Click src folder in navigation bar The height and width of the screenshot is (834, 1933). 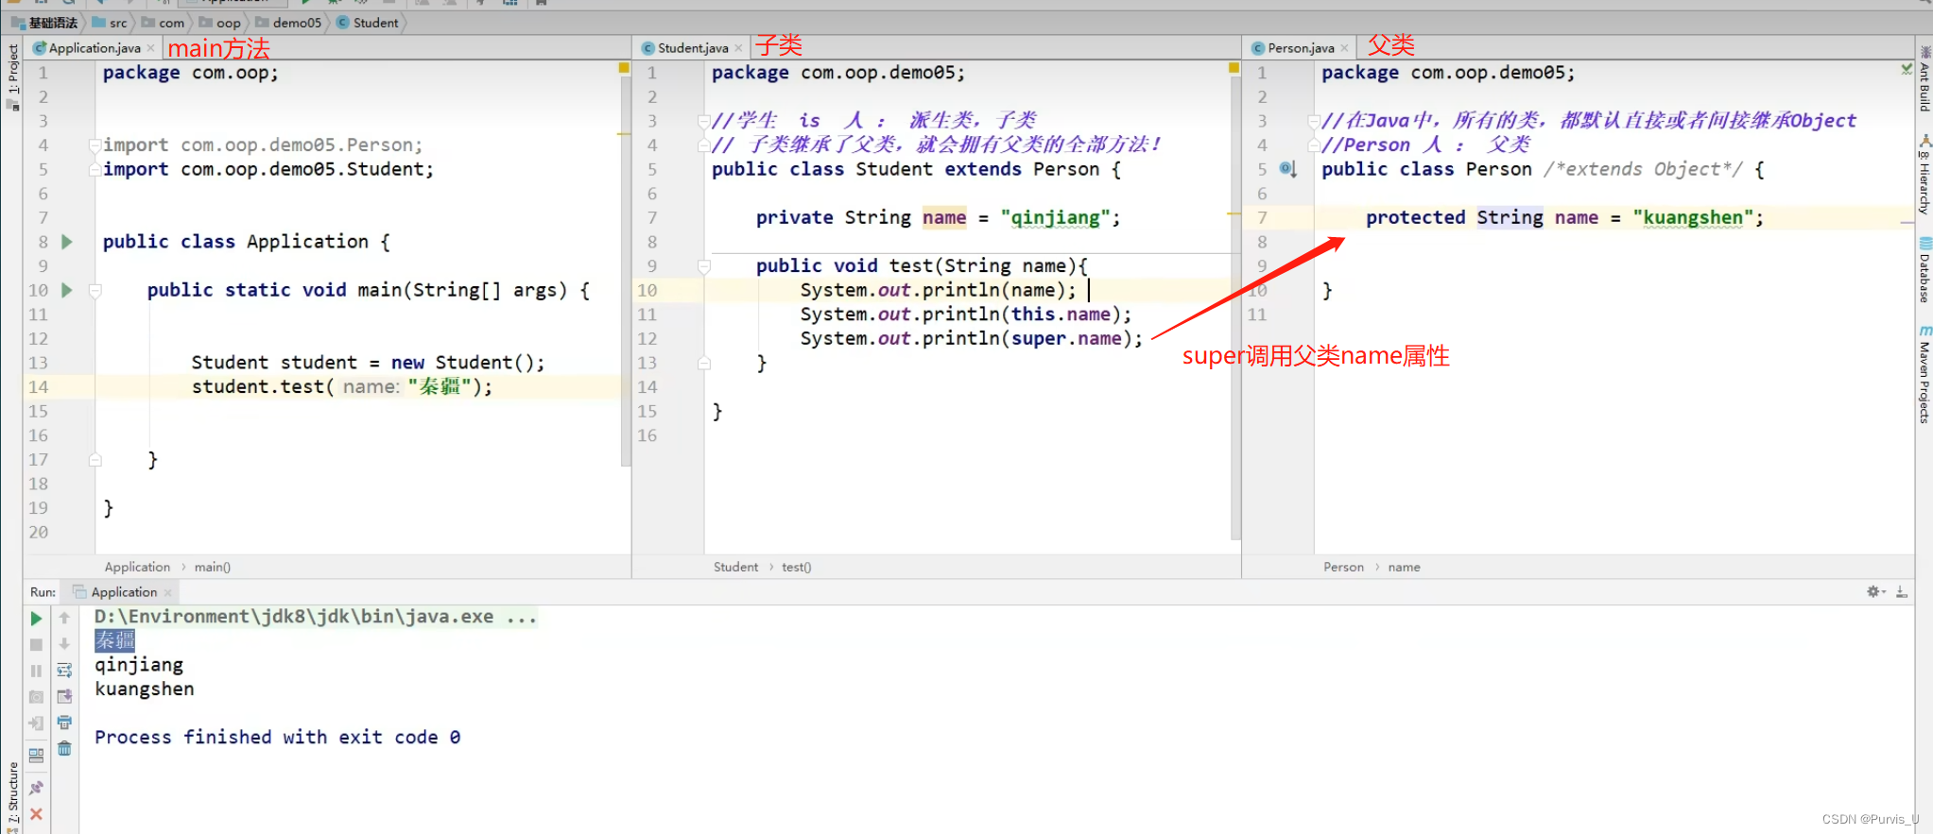[110, 23]
